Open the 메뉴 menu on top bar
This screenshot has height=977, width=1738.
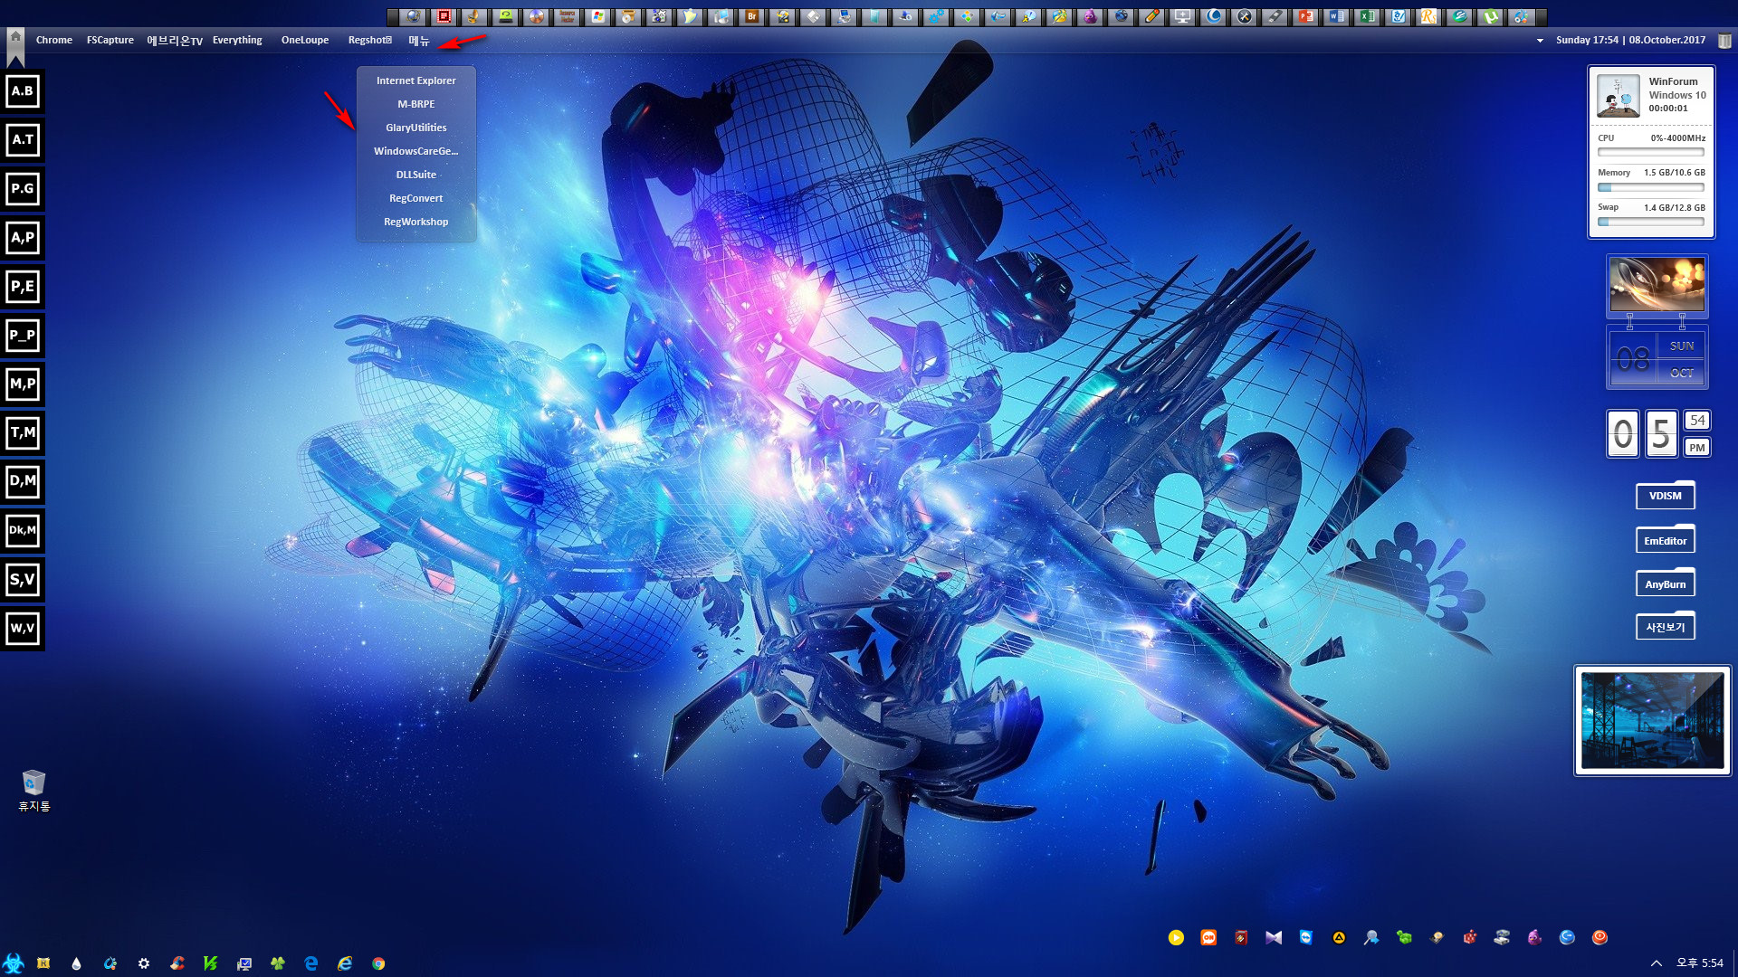[419, 41]
